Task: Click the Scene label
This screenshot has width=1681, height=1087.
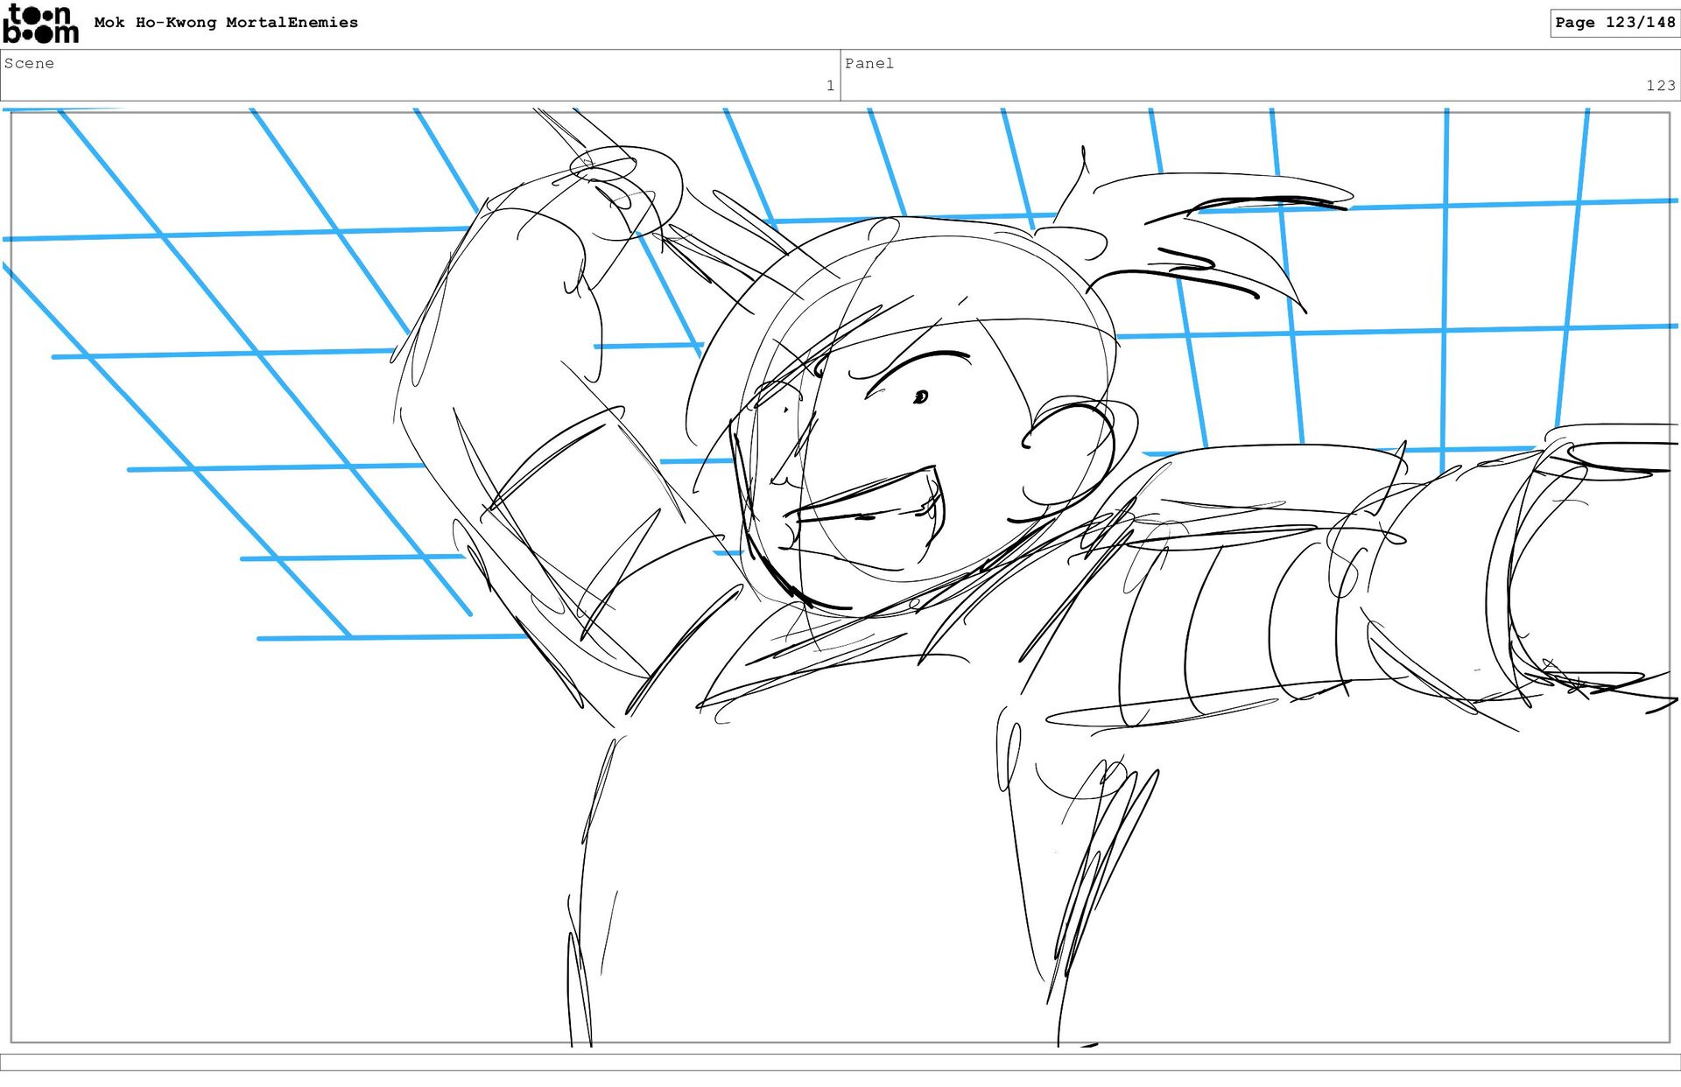Action: pyautogui.click(x=29, y=63)
